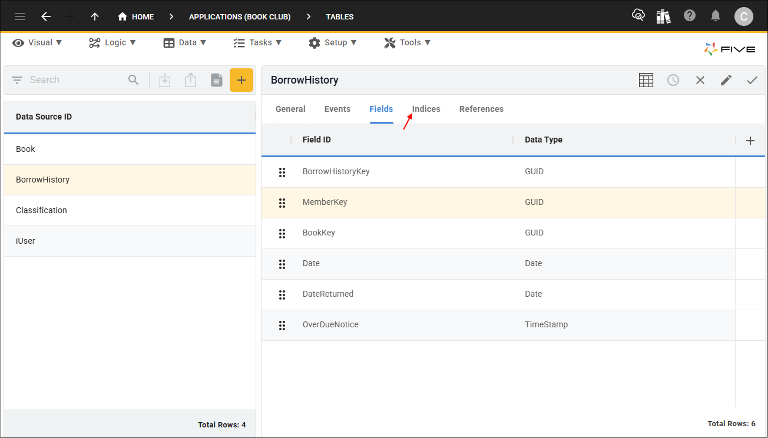Click the yellow plus add table button
The width and height of the screenshot is (768, 438).
coord(241,80)
